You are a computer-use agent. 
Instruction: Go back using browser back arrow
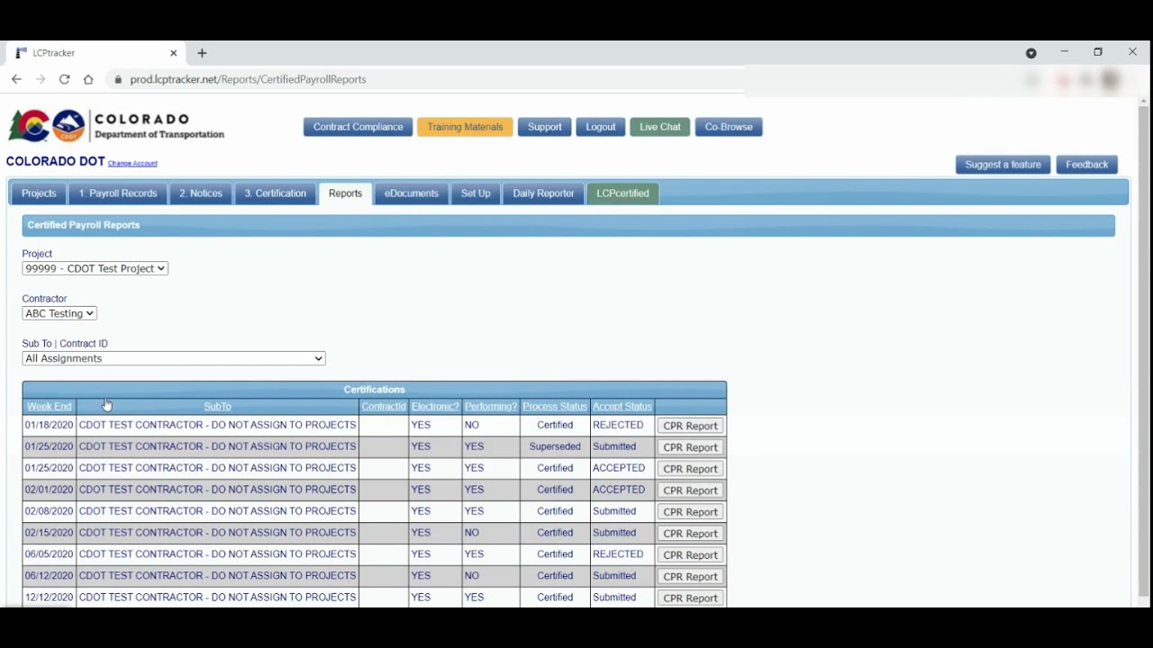pyautogui.click(x=16, y=79)
